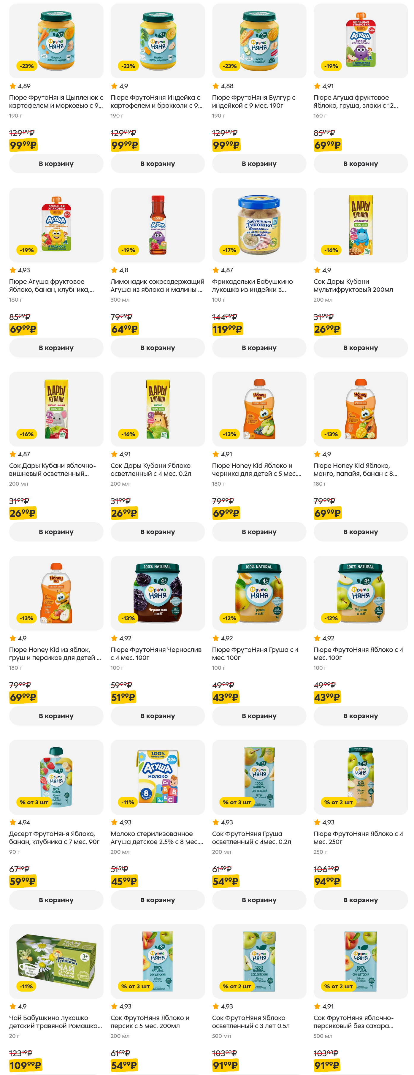Open the Чай Бабушкино лукошко Ромашка image
414x1075 pixels.
pos(56,961)
